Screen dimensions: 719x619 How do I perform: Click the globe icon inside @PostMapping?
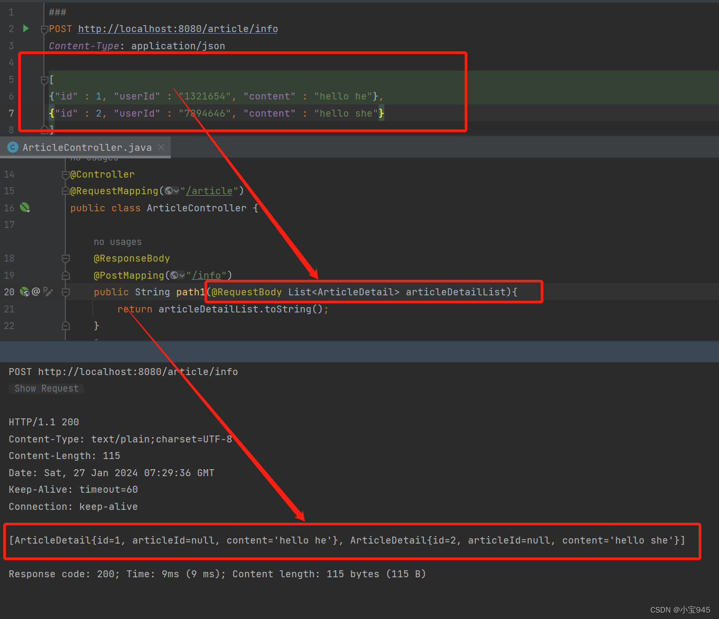point(174,276)
